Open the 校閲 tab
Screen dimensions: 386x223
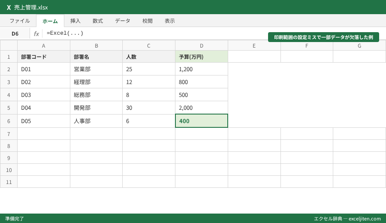point(148,21)
